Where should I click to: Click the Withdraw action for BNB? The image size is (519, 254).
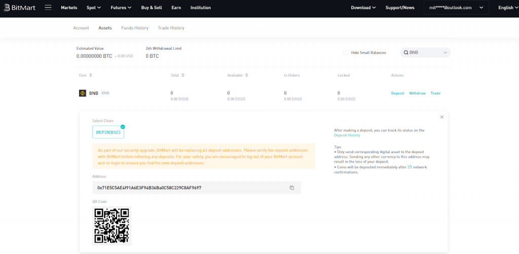point(418,93)
